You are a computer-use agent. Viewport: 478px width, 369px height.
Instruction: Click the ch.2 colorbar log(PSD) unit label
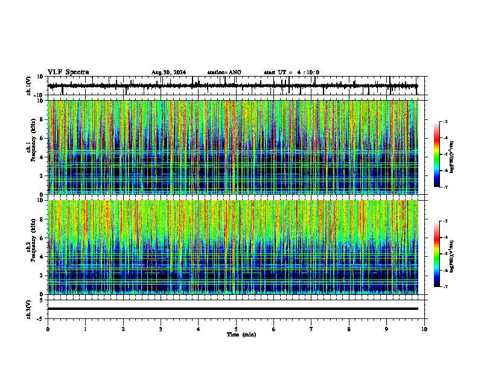(x=452, y=256)
